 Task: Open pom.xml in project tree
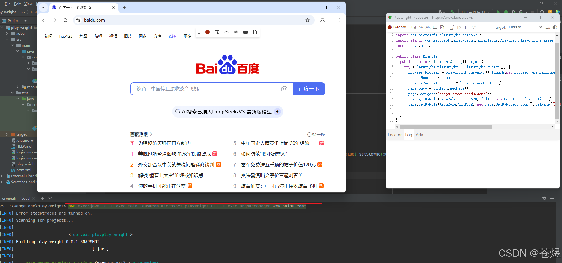click(21, 170)
